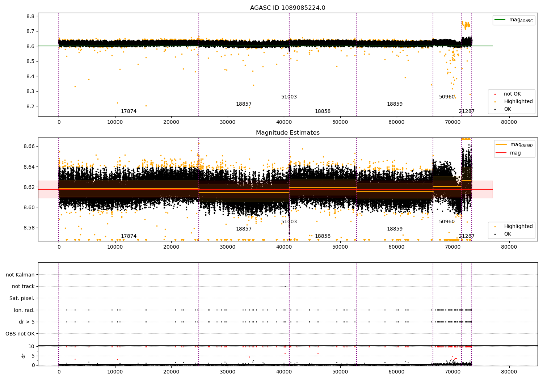Click the 'OBS not OK' flag label
543x380 pixels.
pos(20,334)
